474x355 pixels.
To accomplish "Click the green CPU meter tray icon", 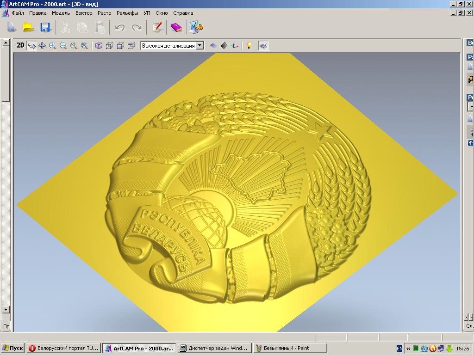I will pyautogui.click(x=416, y=349).
